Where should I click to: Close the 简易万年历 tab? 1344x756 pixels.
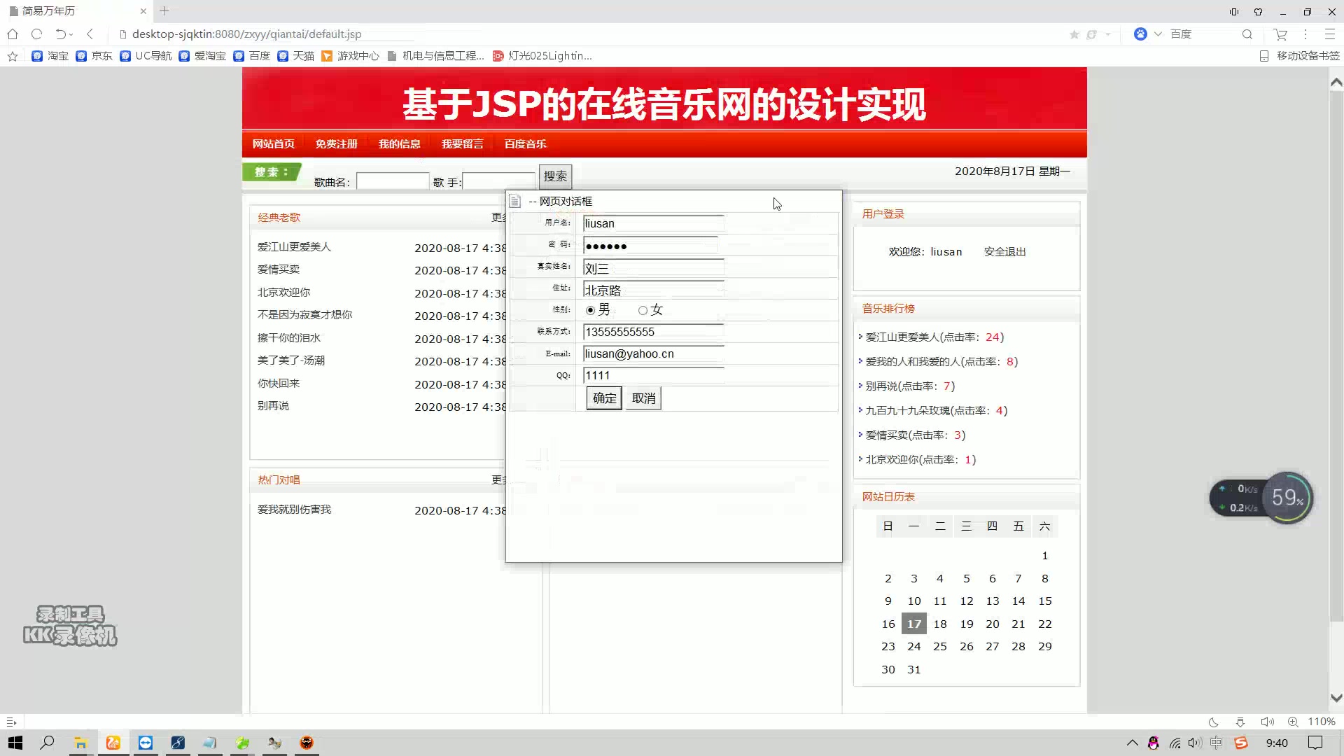click(x=143, y=11)
